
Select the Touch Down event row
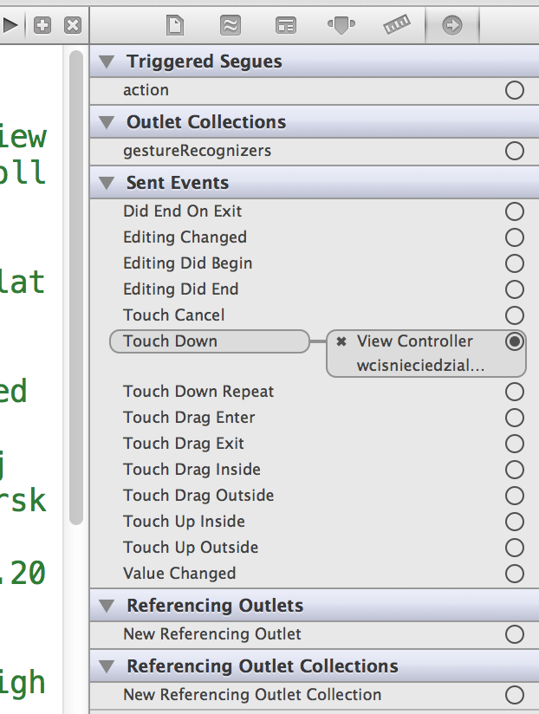coord(210,341)
